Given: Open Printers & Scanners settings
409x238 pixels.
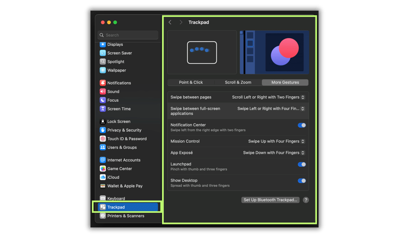Looking at the screenshot, I should (126, 215).
